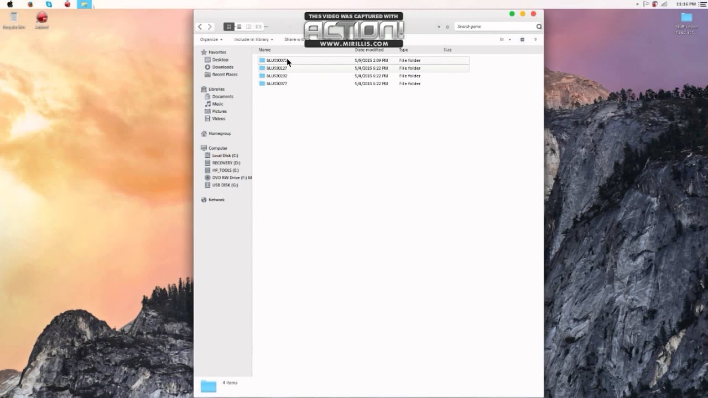Open the Action! desktop shortcut
708x398 pixels.
coord(41,20)
